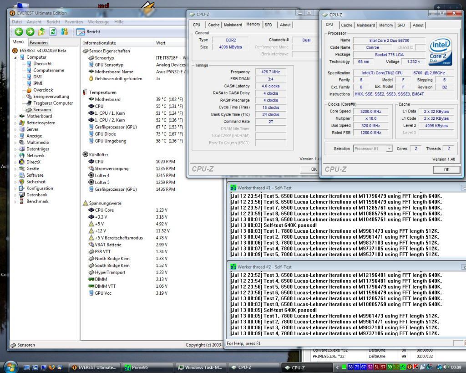Open the SPD tab in the CPU-Z memory window
Screen dimensions: 466x373
tap(268, 25)
